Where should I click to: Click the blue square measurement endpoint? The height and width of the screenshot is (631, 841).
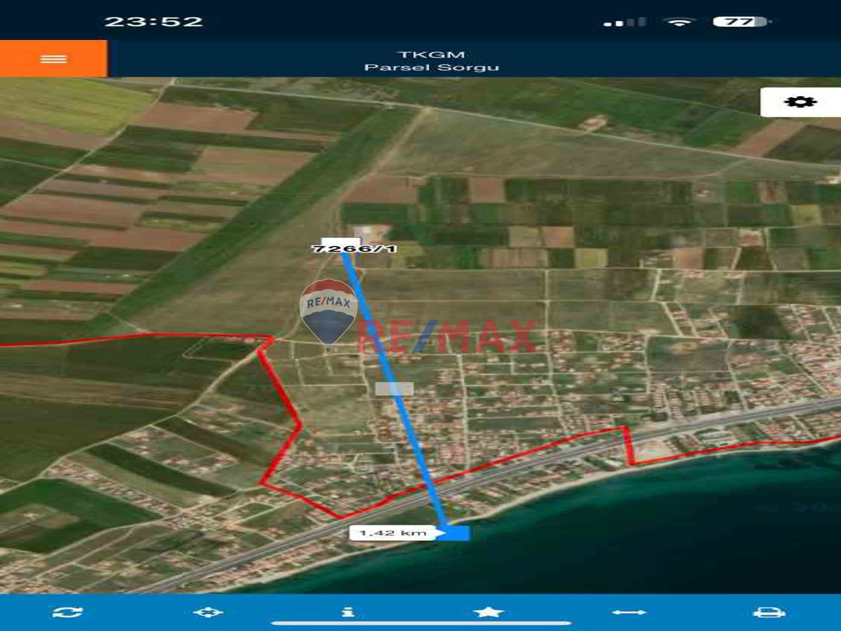[456, 533]
